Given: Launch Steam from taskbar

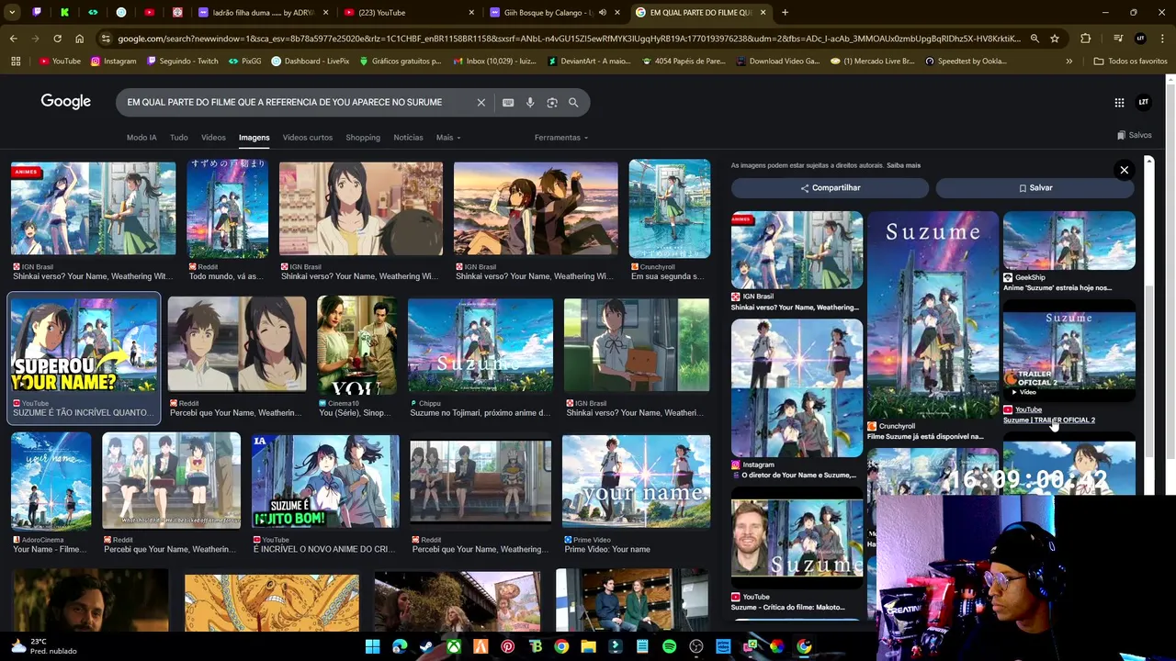Looking at the screenshot, I should (426, 646).
